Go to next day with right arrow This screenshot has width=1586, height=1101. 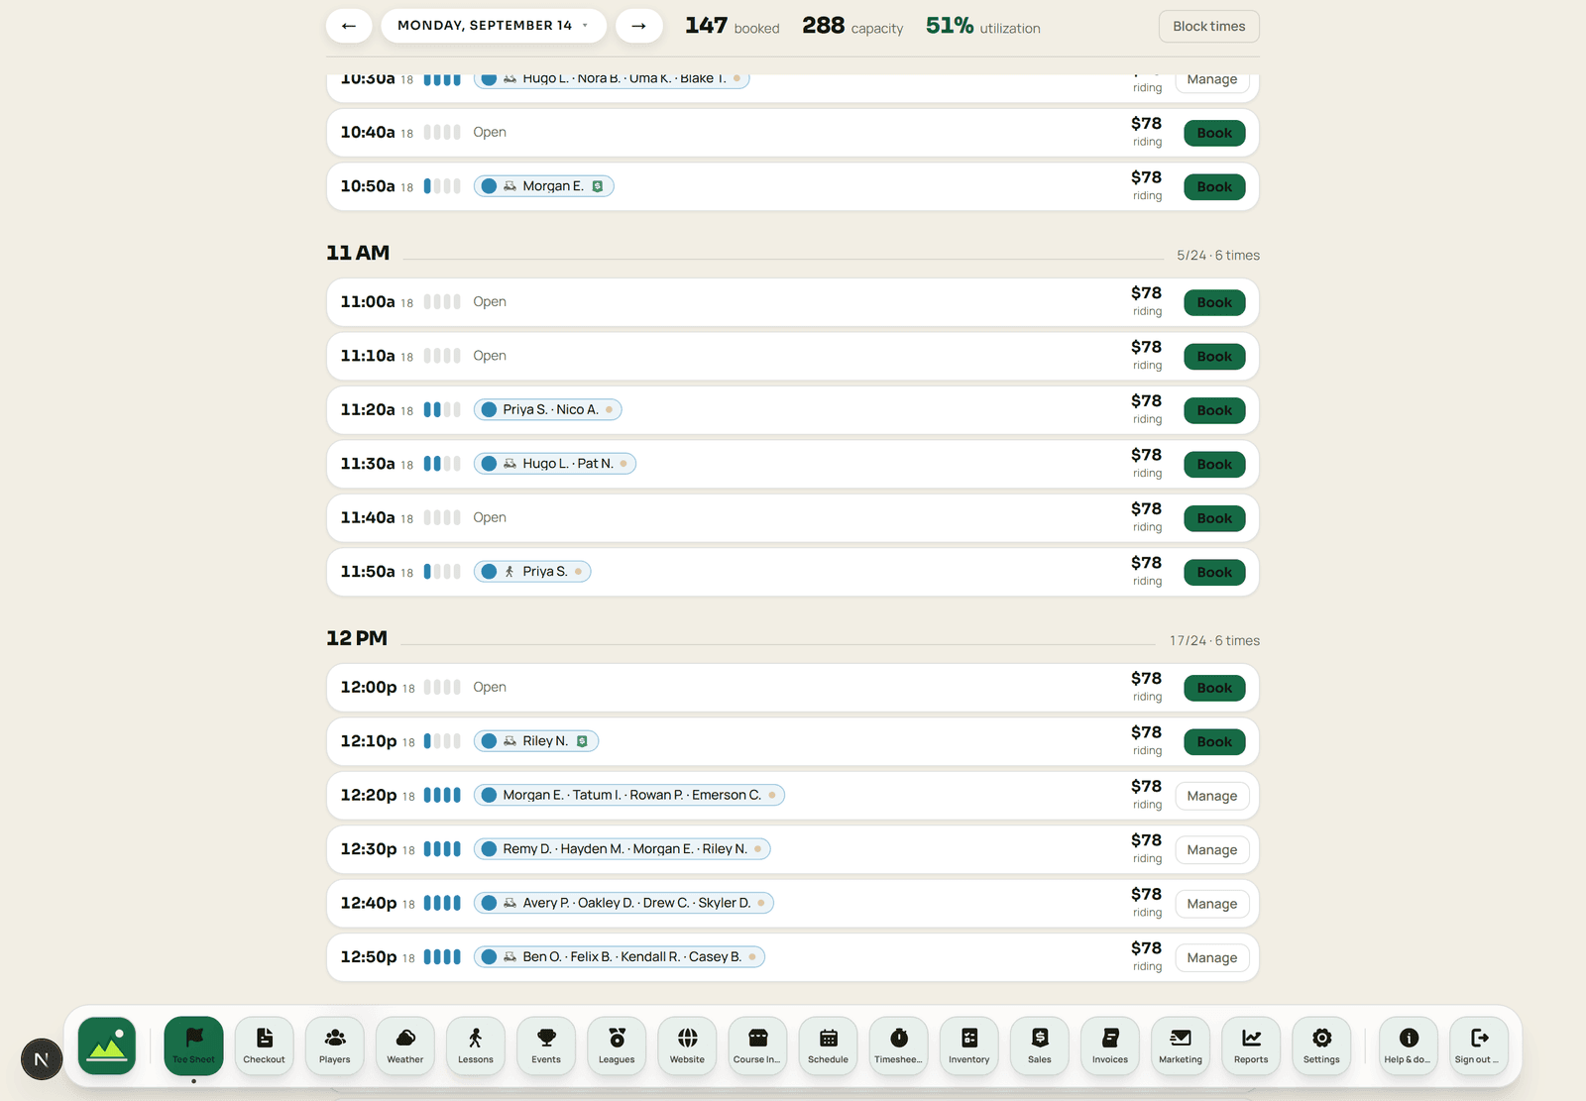[x=639, y=26]
